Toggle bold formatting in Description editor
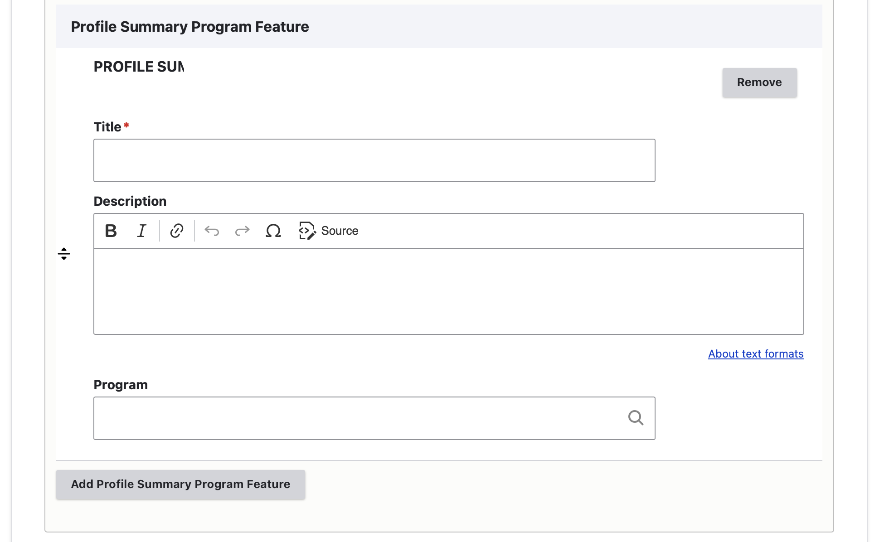This screenshot has height=542, width=894. point(111,231)
